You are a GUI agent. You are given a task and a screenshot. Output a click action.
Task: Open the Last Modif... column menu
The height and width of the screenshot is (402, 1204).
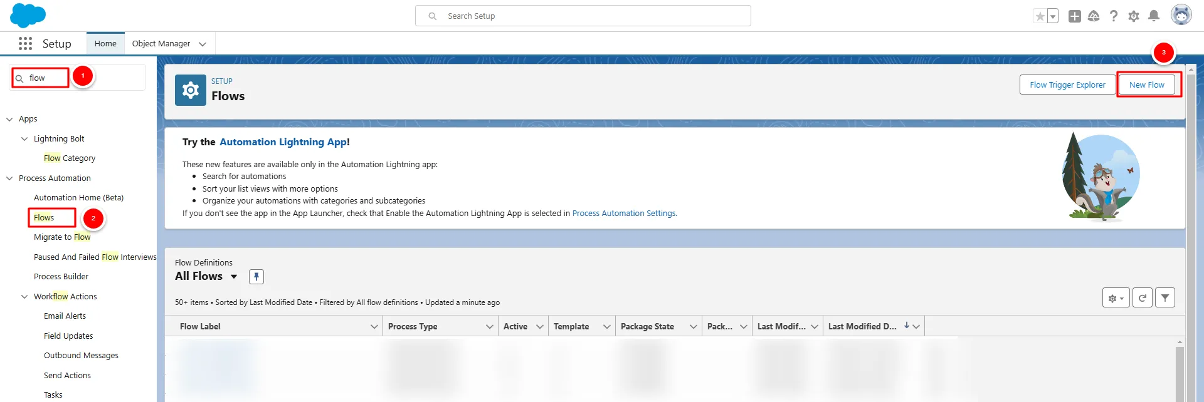815,327
